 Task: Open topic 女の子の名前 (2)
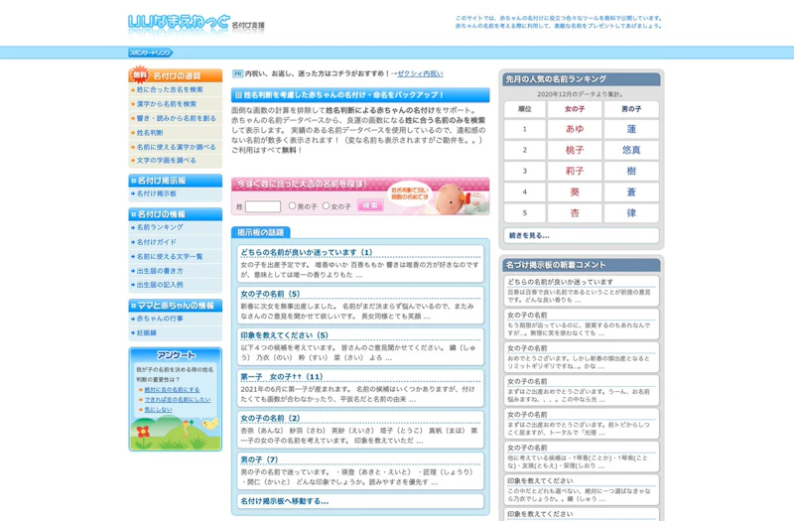(270, 418)
